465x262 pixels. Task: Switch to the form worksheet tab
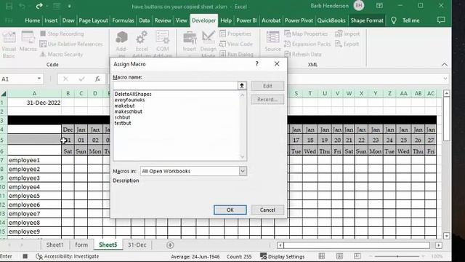[81, 245]
